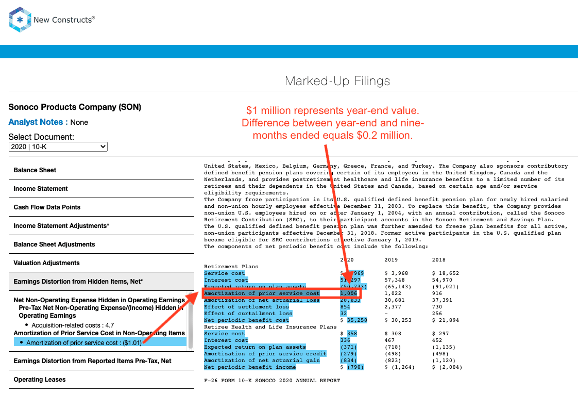Click the 35,258 net periodic cost value
The image size is (578, 393).
[357, 320]
